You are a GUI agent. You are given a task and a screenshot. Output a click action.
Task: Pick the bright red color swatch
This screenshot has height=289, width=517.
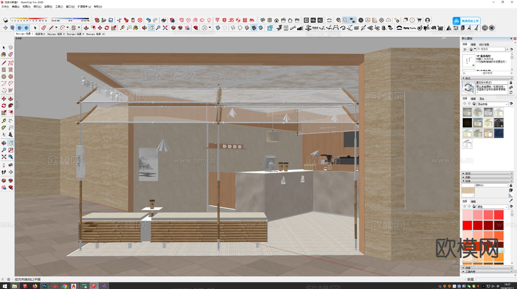(467, 225)
